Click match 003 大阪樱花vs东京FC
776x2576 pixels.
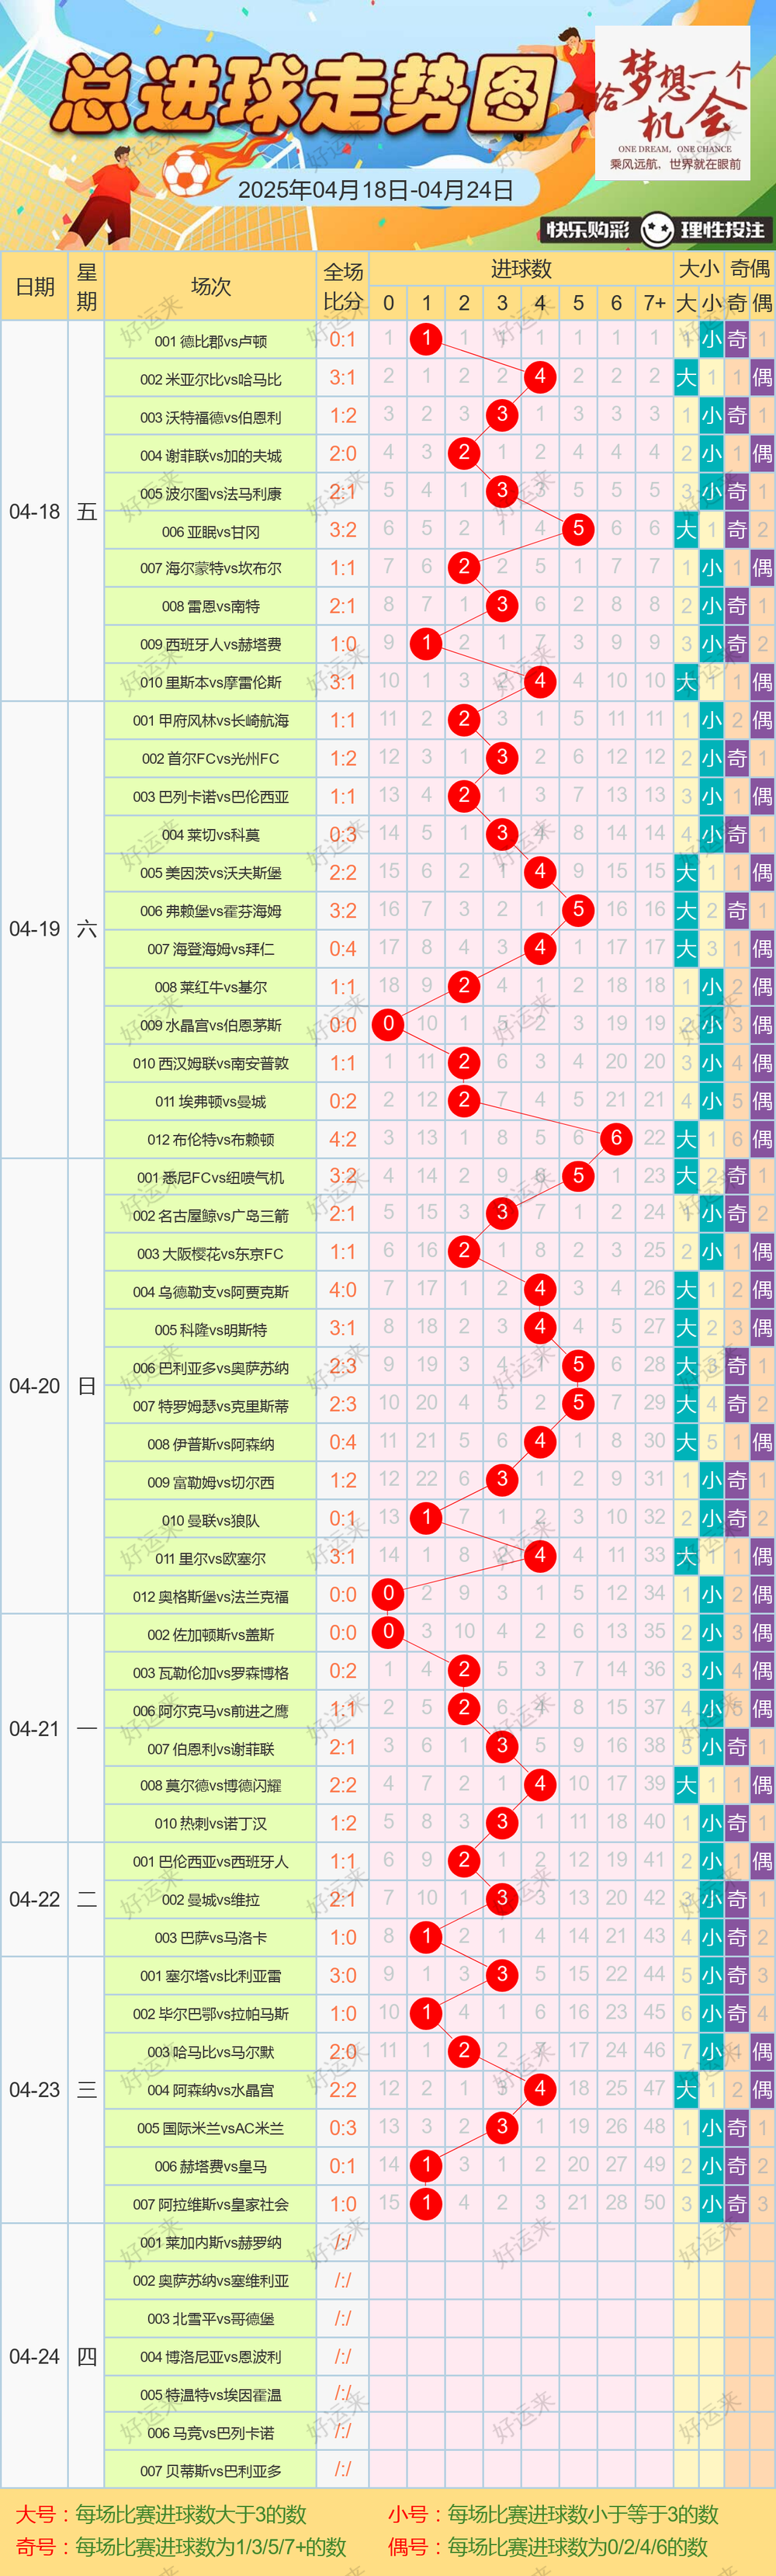pyautogui.click(x=211, y=1253)
